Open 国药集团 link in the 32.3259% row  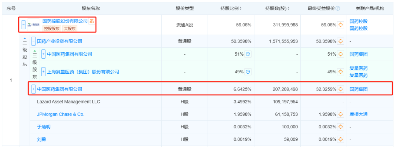(x=359, y=89)
